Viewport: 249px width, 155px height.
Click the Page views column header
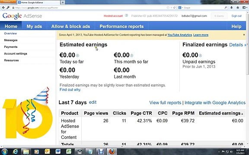pyautogui.click(x=96, y=113)
